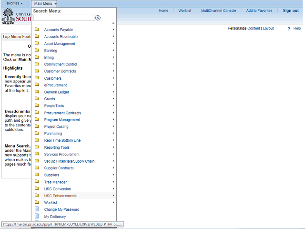Expand the Worklist folder submenu arrow

[113, 202]
